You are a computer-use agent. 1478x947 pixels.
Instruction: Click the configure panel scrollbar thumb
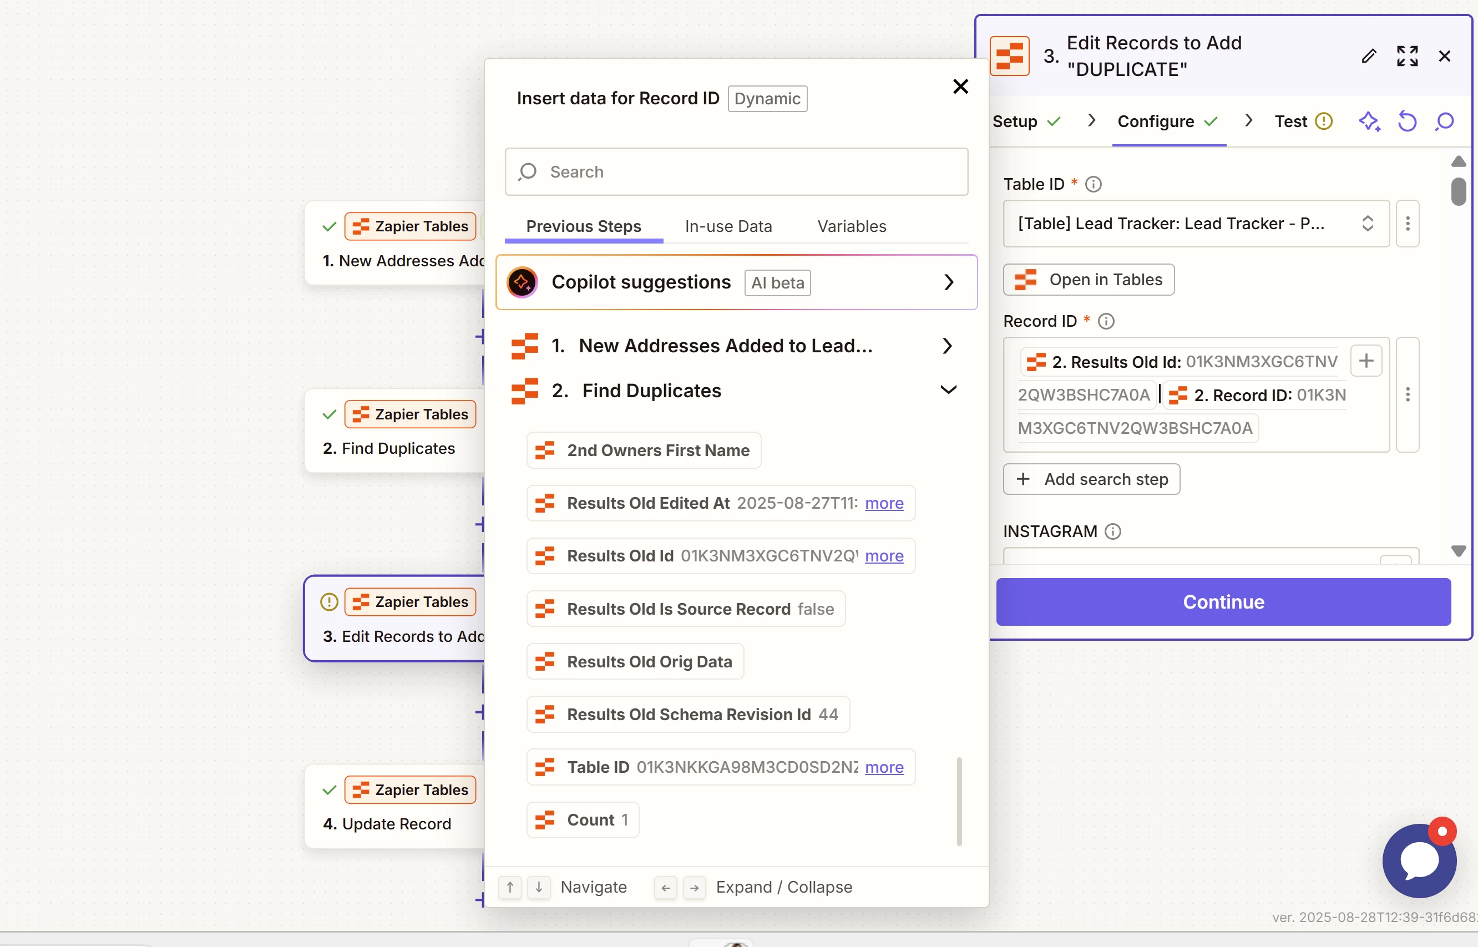coord(1457,192)
